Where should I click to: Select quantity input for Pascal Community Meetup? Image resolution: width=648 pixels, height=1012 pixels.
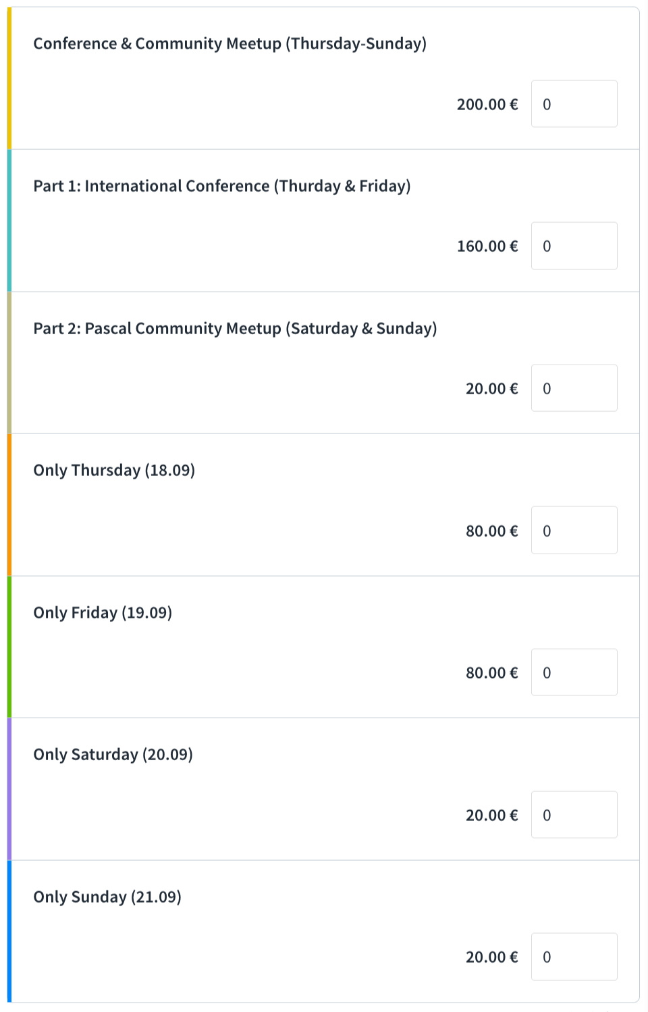(x=574, y=388)
